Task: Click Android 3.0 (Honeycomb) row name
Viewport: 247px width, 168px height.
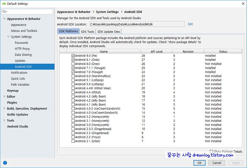Action: tap(92, 125)
